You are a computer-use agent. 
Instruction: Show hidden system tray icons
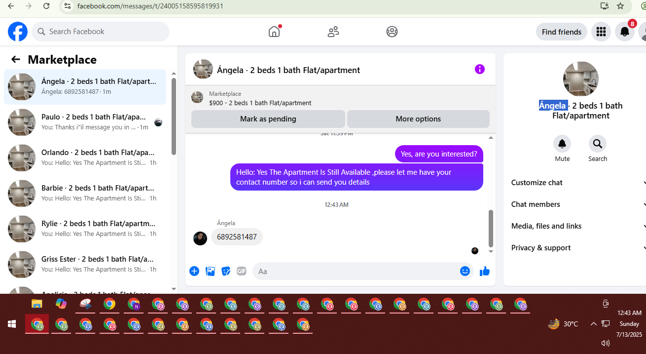coord(594,324)
